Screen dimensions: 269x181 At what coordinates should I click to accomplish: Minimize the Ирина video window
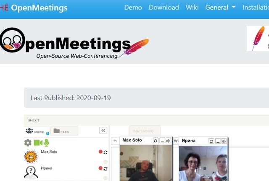218,141
